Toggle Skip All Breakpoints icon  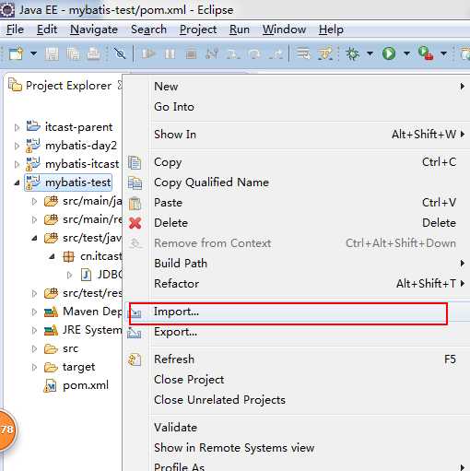click(120, 54)
